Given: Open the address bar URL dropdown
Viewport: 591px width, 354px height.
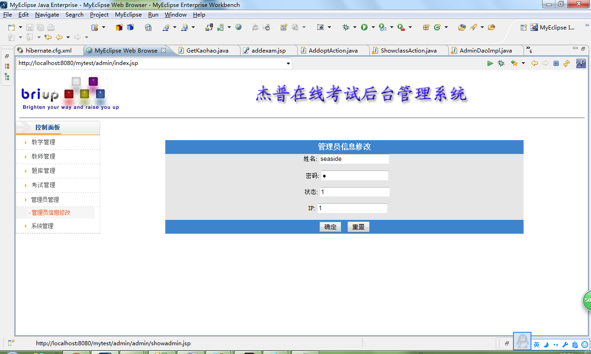Looking at the screenshot, I should [x=289, y=63].
